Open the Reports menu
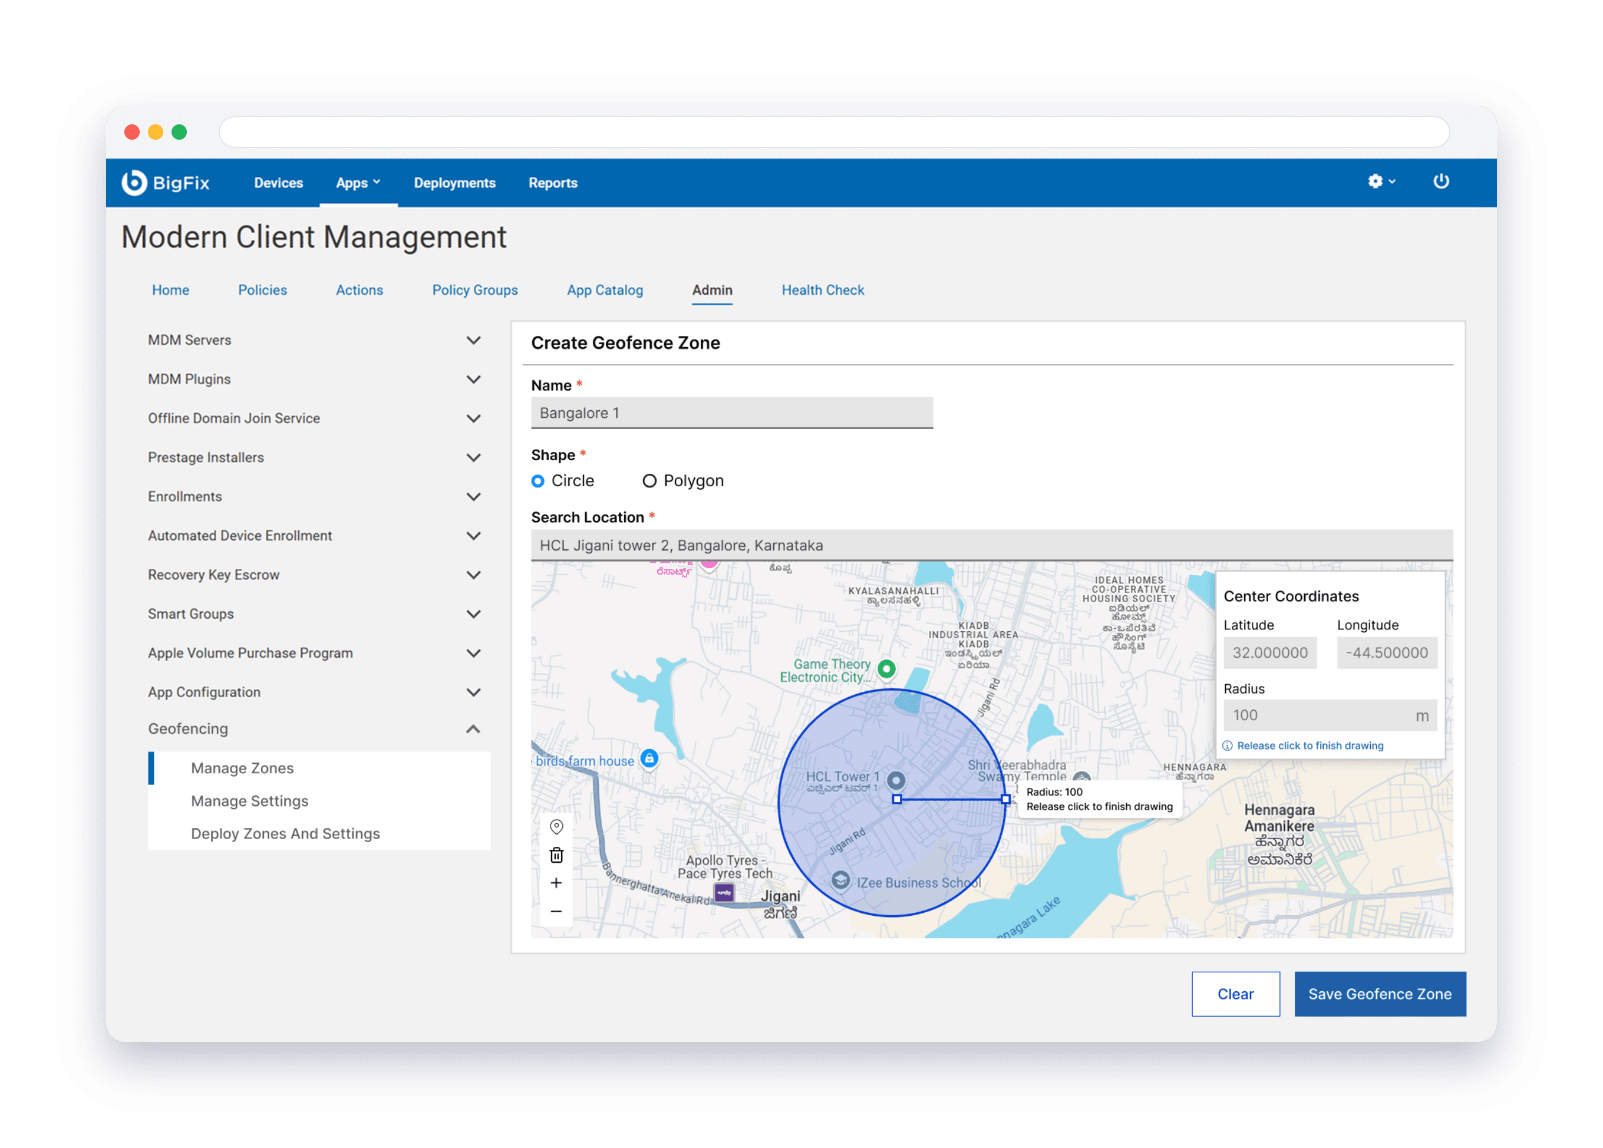This screenshot has height=1148, width=1603. click(553, 182)
